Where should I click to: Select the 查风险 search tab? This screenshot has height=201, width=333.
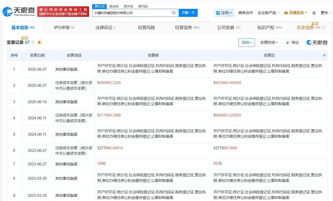point(143,6)
